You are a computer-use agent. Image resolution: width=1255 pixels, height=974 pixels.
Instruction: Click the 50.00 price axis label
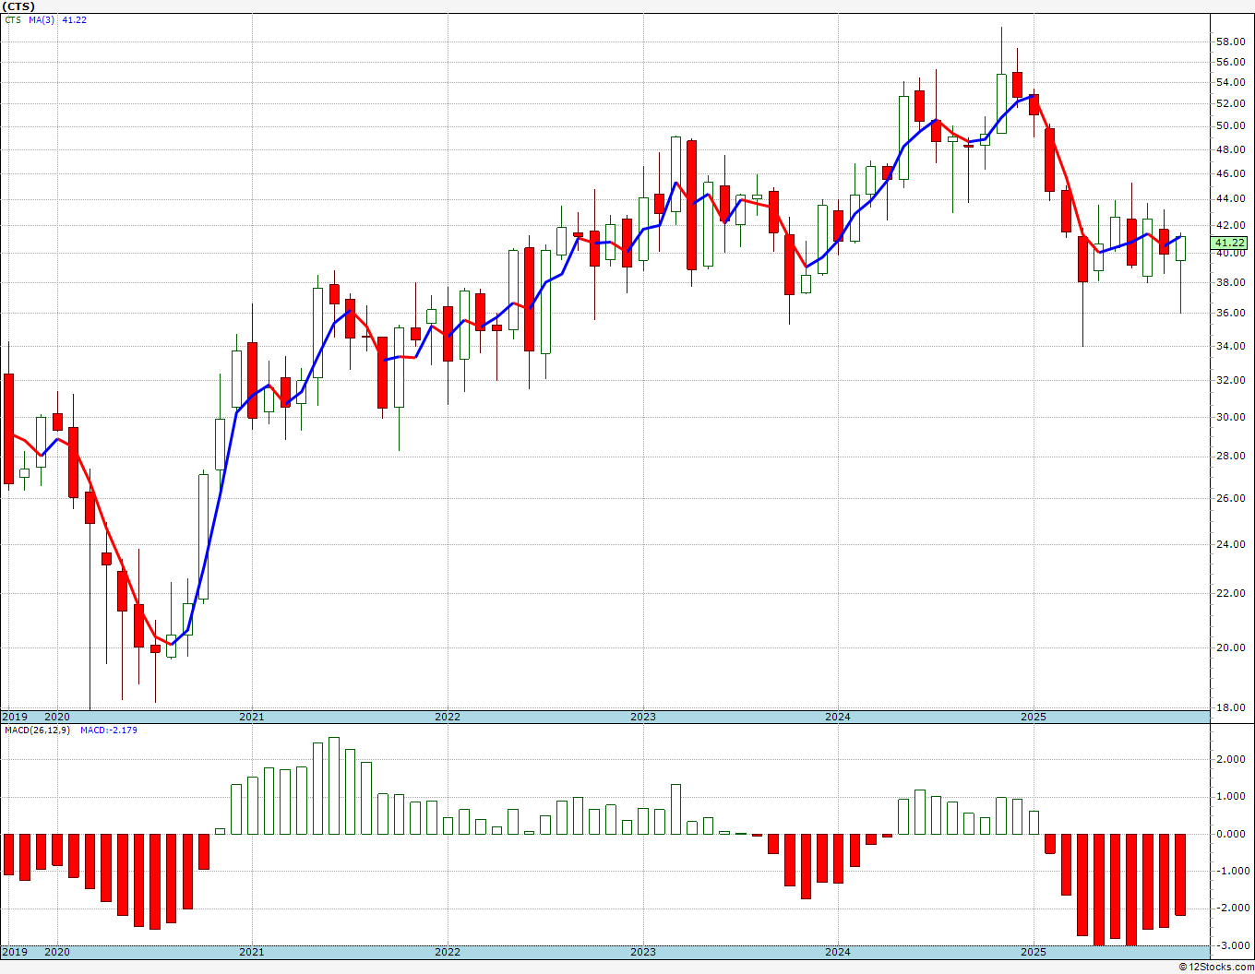pyautogui.click(x=1232, y=126)
